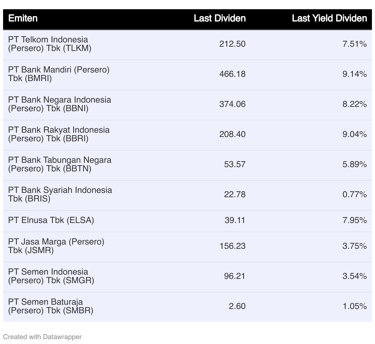Click the 2.60 dividend value
The width and height of the screenshot is (375, 344).
point(237,306)
